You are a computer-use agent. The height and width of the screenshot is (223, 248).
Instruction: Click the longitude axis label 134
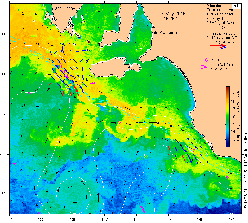[10, 219]
